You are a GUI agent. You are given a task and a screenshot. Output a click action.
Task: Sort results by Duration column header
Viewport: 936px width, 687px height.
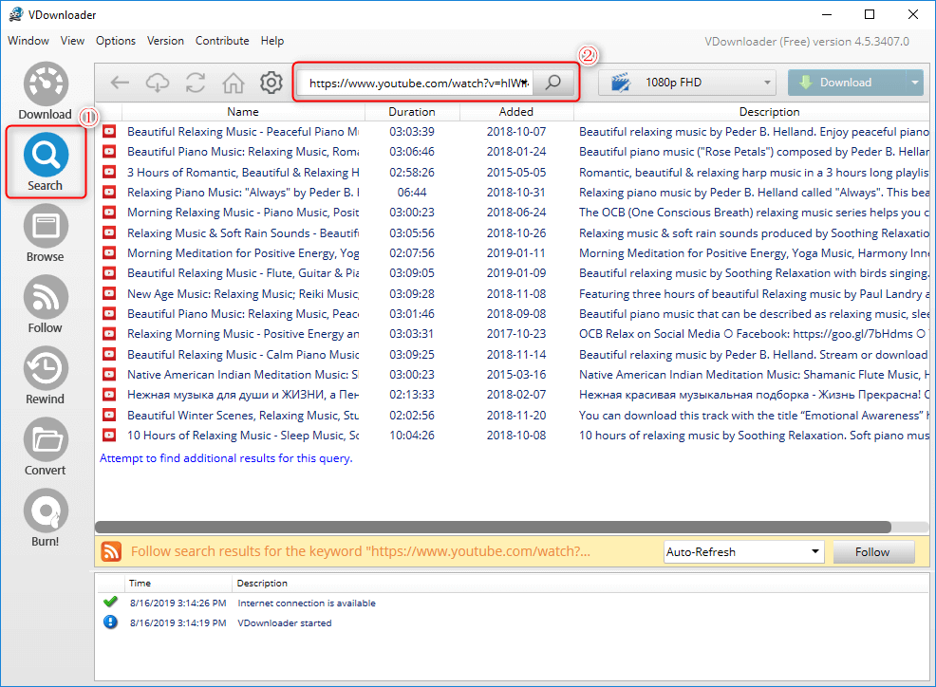tap(412, 112)
